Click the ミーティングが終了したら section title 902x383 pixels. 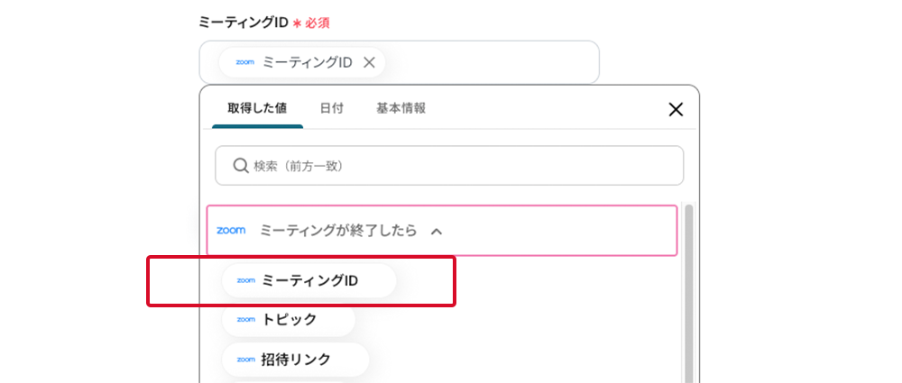(338, 231)
